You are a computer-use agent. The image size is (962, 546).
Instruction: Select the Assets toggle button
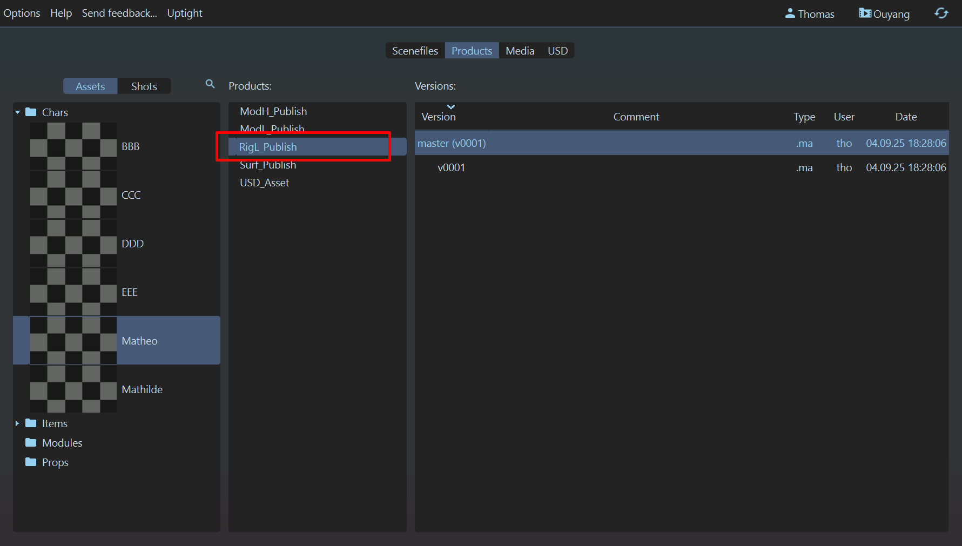90,86
